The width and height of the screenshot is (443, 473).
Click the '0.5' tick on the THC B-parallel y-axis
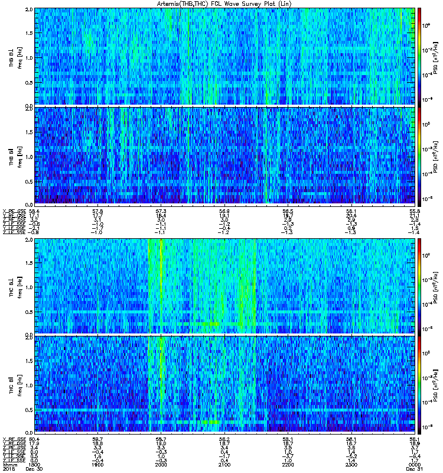click(x=29, y=410)
